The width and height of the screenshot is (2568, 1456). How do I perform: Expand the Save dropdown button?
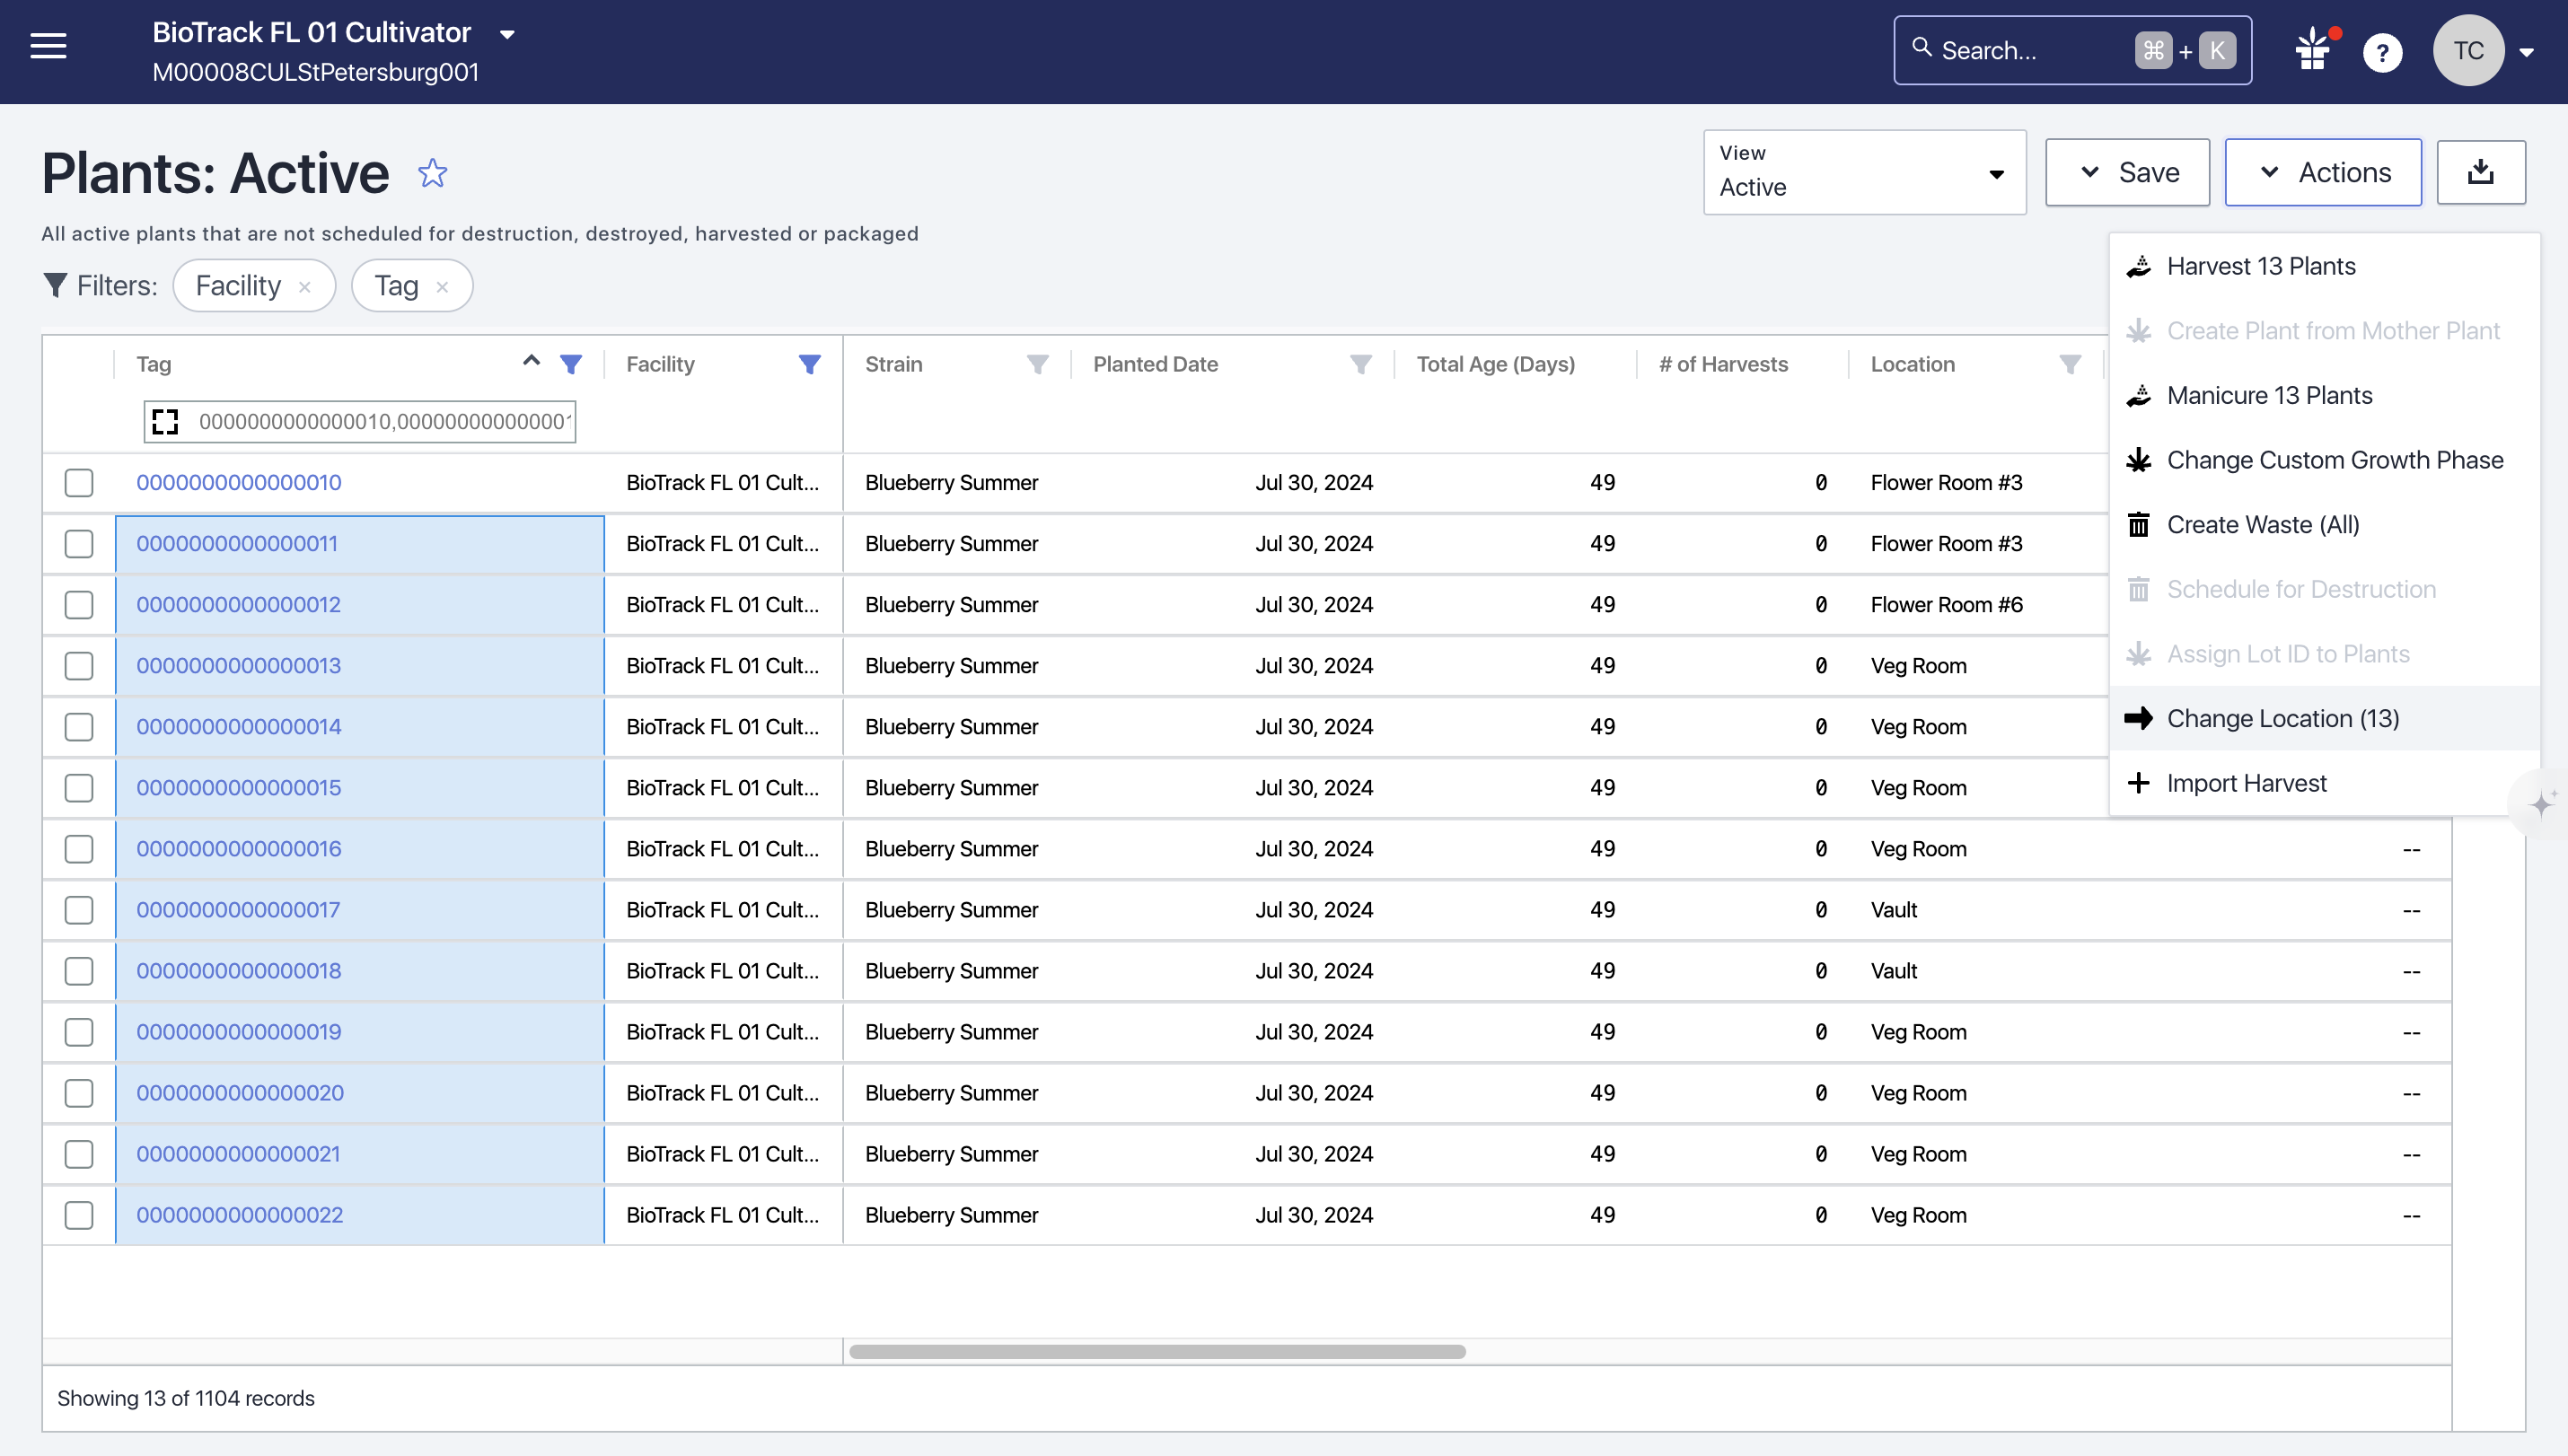[2127, 172]
